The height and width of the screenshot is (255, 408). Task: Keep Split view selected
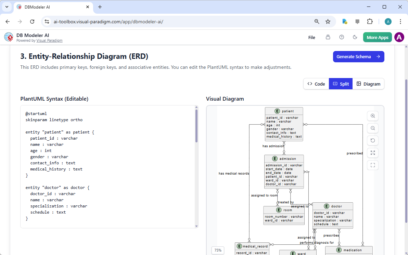click(x=341, y=84)
